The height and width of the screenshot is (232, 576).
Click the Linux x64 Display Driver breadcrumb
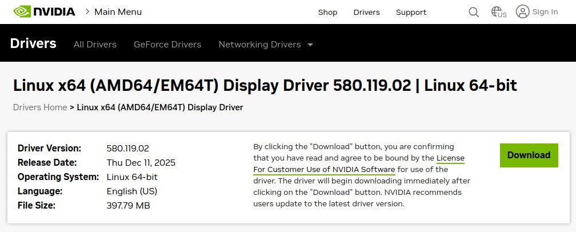coord(160,107)
